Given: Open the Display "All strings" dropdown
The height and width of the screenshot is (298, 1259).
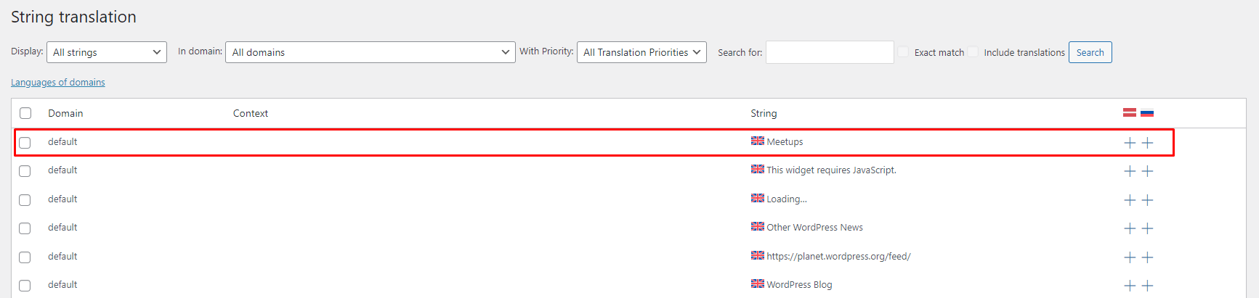Looking at the screenshot, I should coord(107,52).
